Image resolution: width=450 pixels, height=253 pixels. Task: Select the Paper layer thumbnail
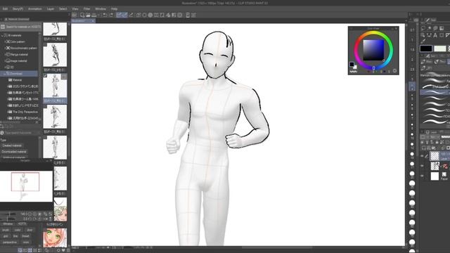(x=435, y=176)
